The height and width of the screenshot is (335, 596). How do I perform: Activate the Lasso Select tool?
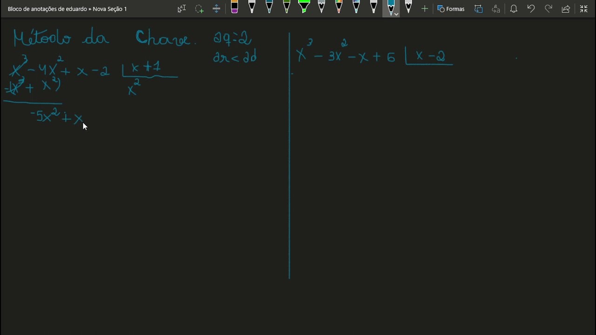click(x=199, y=9)
